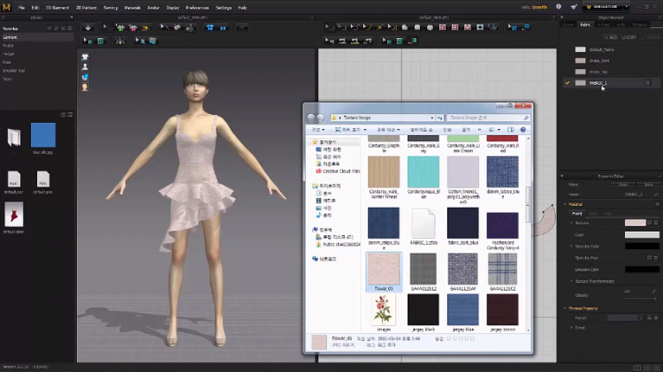Open the Avatar menu in the menu bar

156,7
